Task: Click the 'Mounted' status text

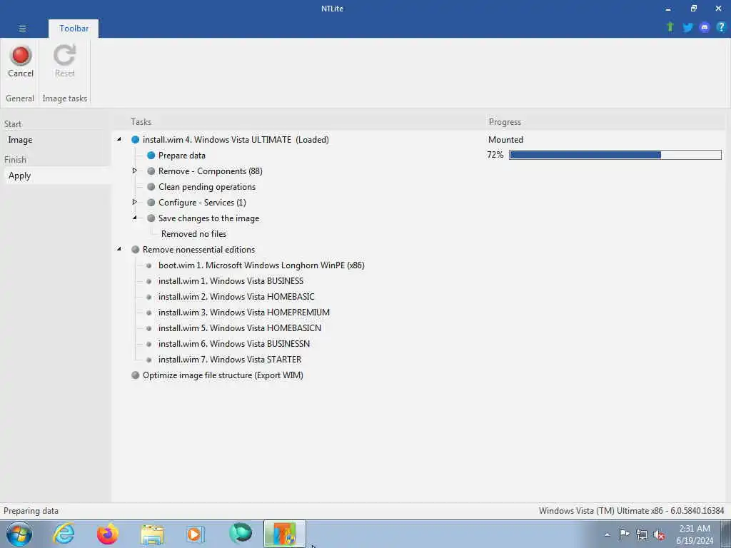Action: click(x=505, y=139)
